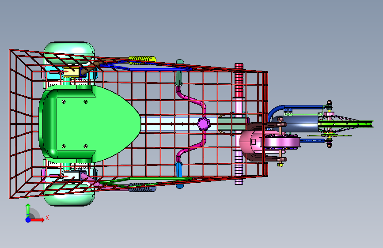Select the teal handle grip at the top
This screenshot has width=383, height=248.
[179, 73]
